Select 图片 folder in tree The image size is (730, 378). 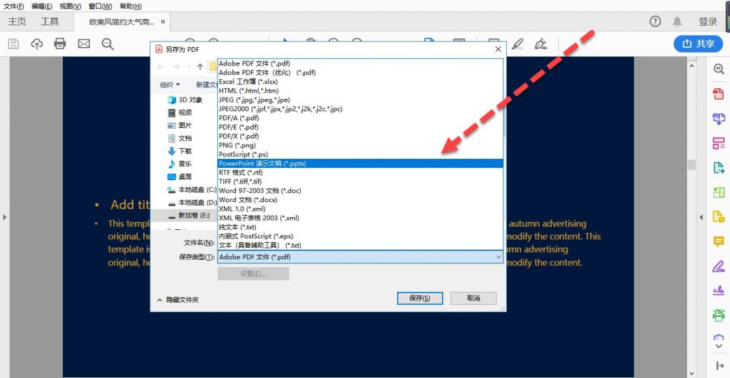pos(180,125)
